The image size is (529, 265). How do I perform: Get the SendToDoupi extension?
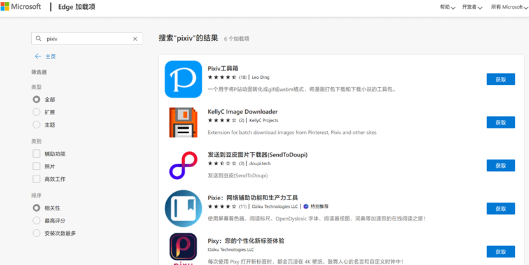pos(500,166)
